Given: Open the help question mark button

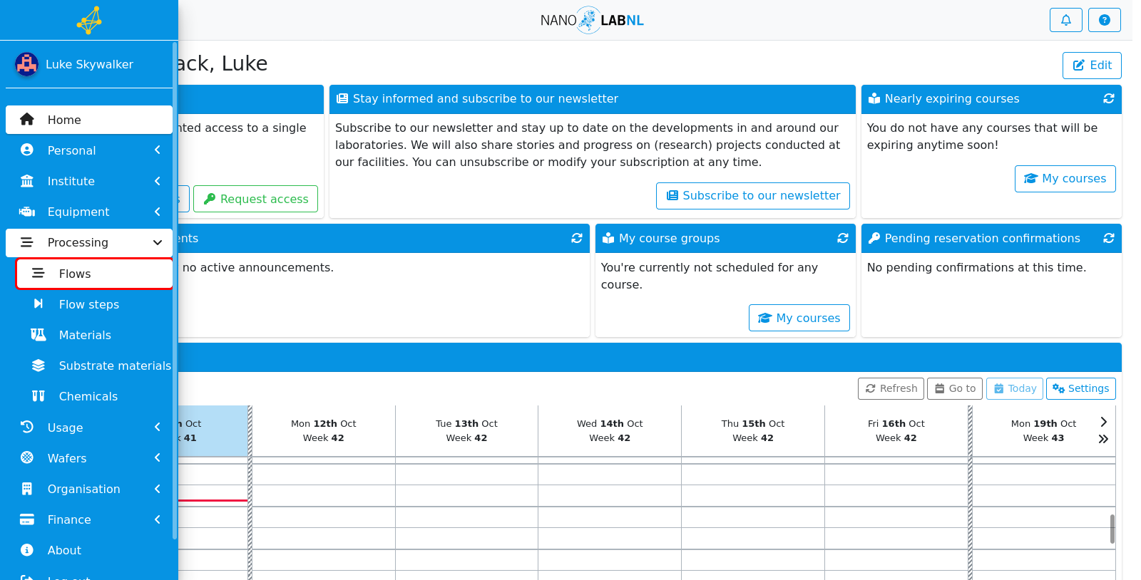Looking at the screenshot, I should coord(1104,20).
